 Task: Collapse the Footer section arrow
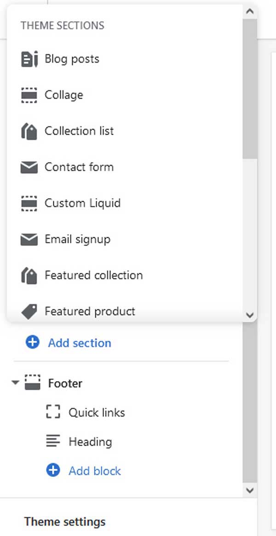pyautogui.click(x=15, y=382)
